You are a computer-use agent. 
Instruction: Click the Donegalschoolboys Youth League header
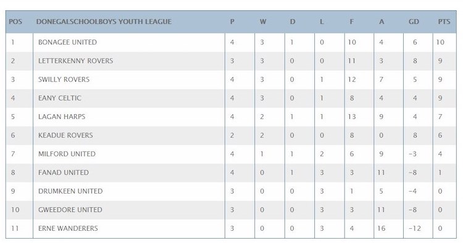104,22
